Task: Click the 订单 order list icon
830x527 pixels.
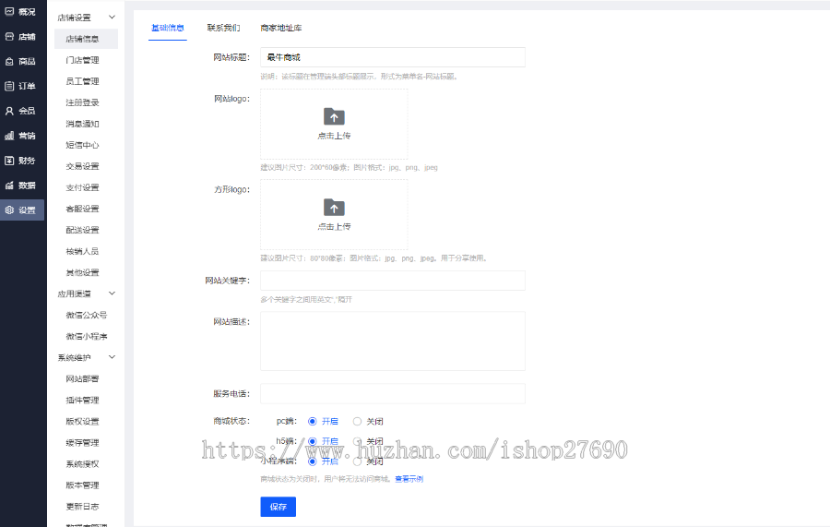Action: (9, 86)
